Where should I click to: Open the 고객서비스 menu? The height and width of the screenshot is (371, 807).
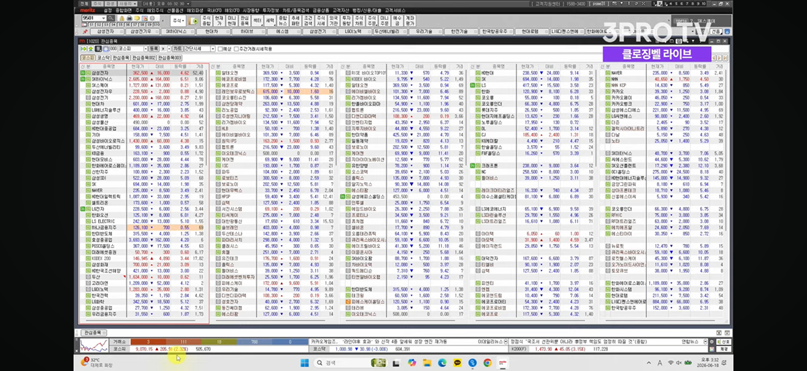pos(397,10)
